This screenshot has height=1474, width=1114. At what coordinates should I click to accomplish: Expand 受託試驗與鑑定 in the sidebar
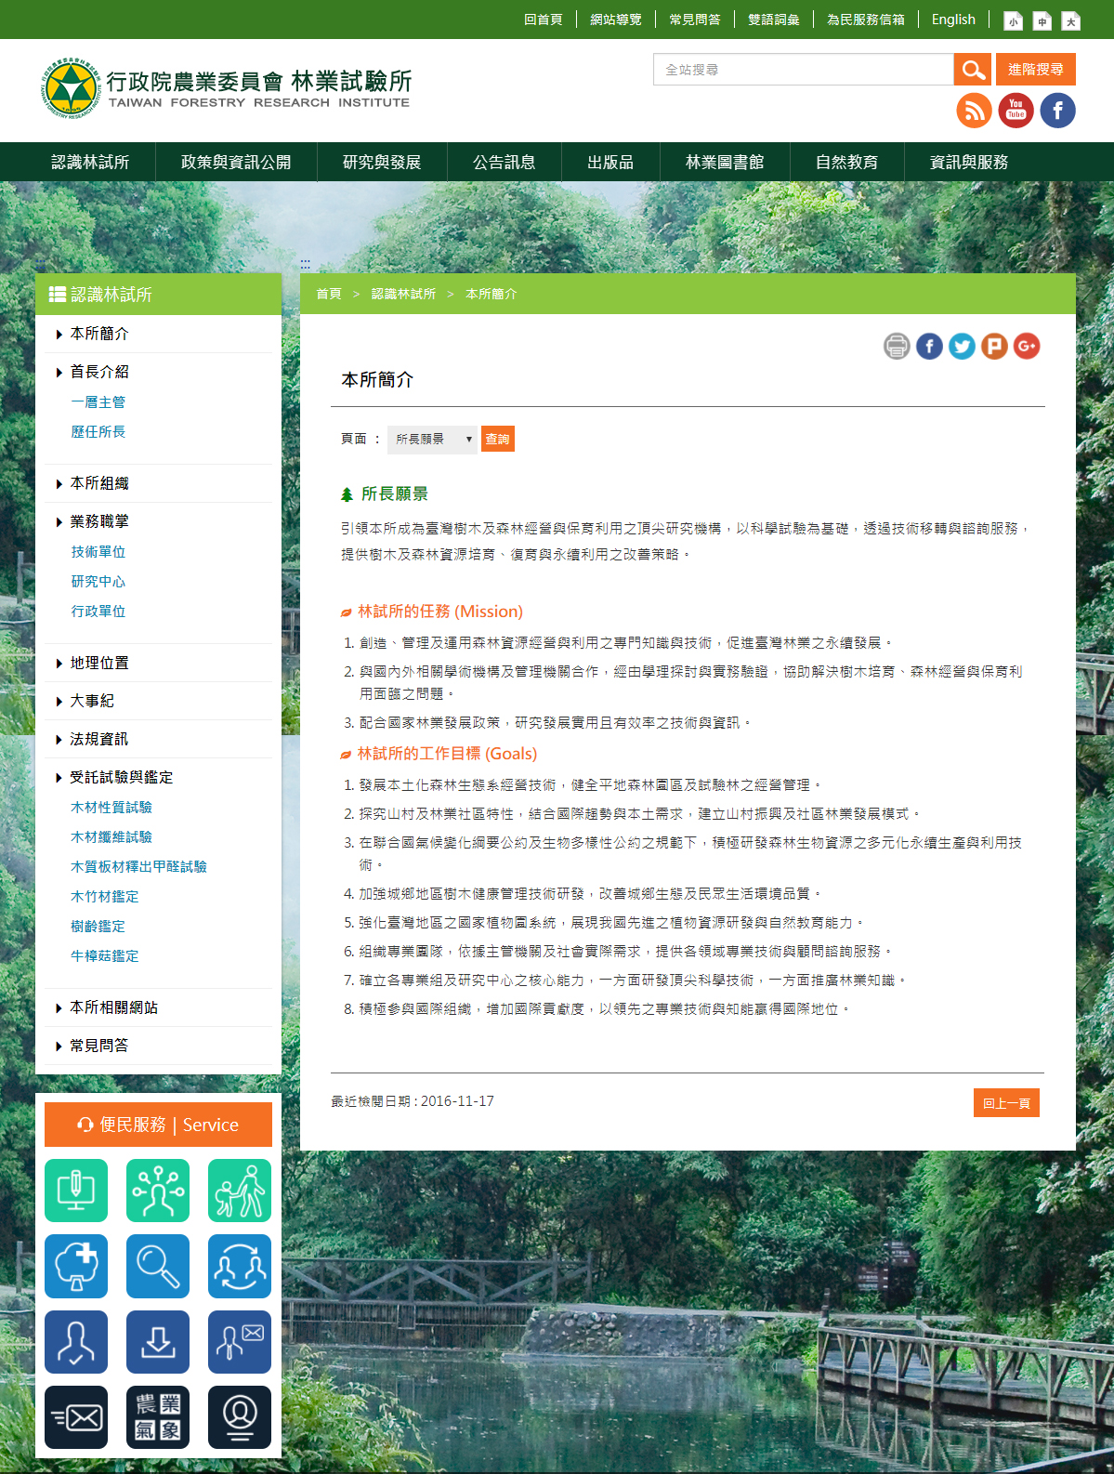coord(121,777)
